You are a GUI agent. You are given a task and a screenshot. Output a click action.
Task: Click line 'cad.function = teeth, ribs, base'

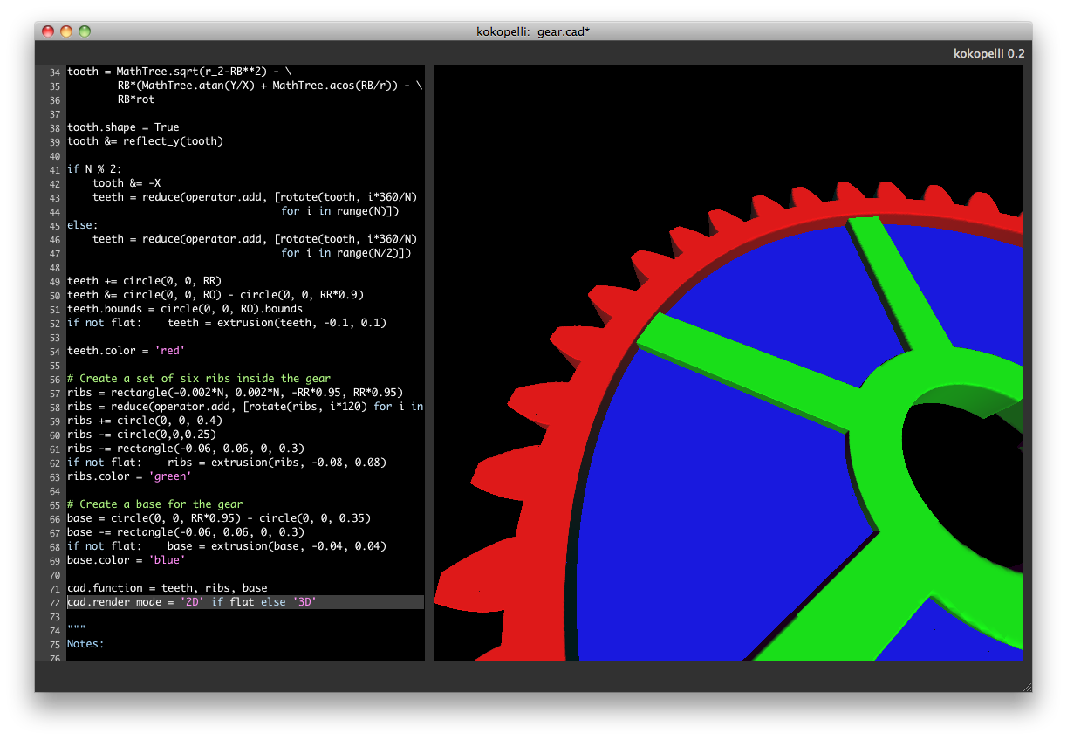coord(168,588)
